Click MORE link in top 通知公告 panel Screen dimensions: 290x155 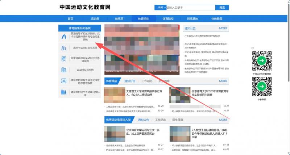(223, 28)
